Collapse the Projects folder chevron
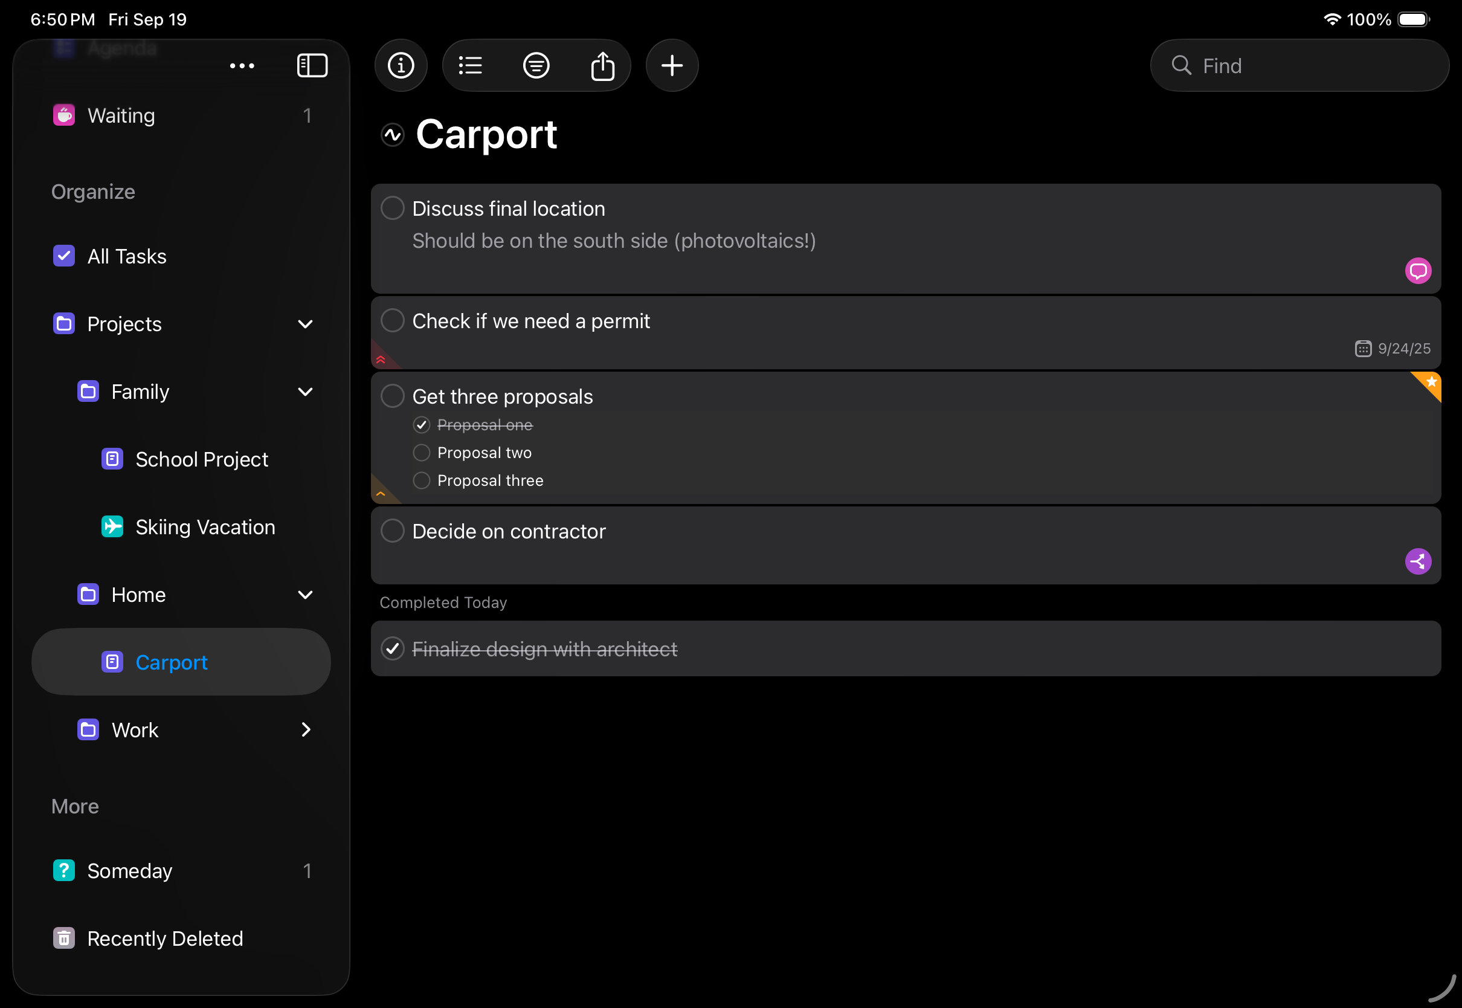 tap(306, 324)
